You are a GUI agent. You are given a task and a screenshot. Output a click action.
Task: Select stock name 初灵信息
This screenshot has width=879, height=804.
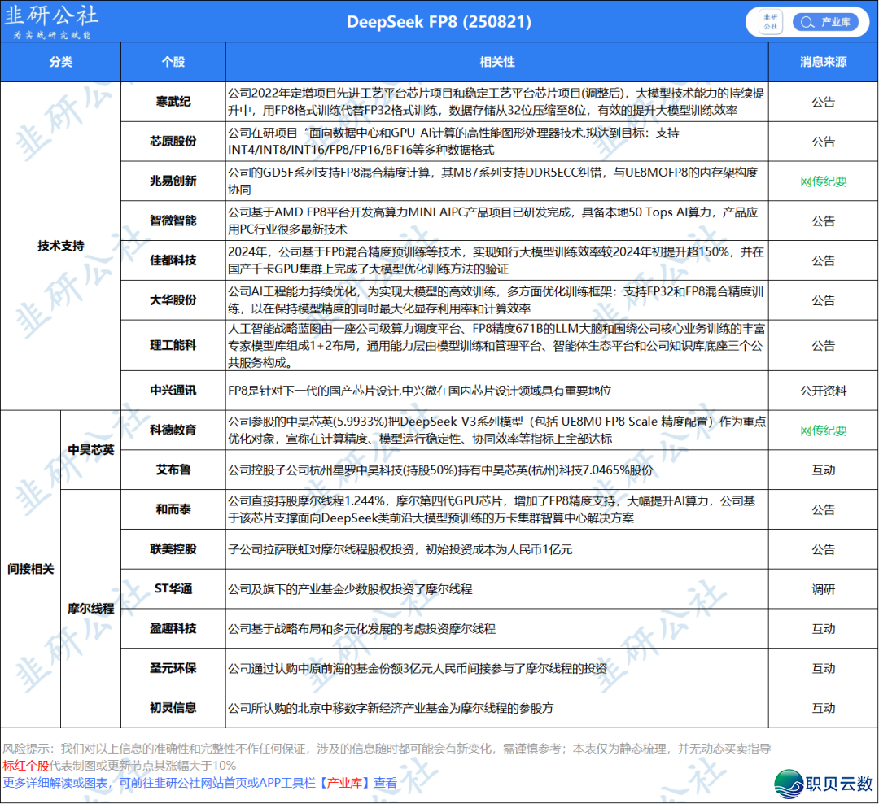tap(173, 708)
